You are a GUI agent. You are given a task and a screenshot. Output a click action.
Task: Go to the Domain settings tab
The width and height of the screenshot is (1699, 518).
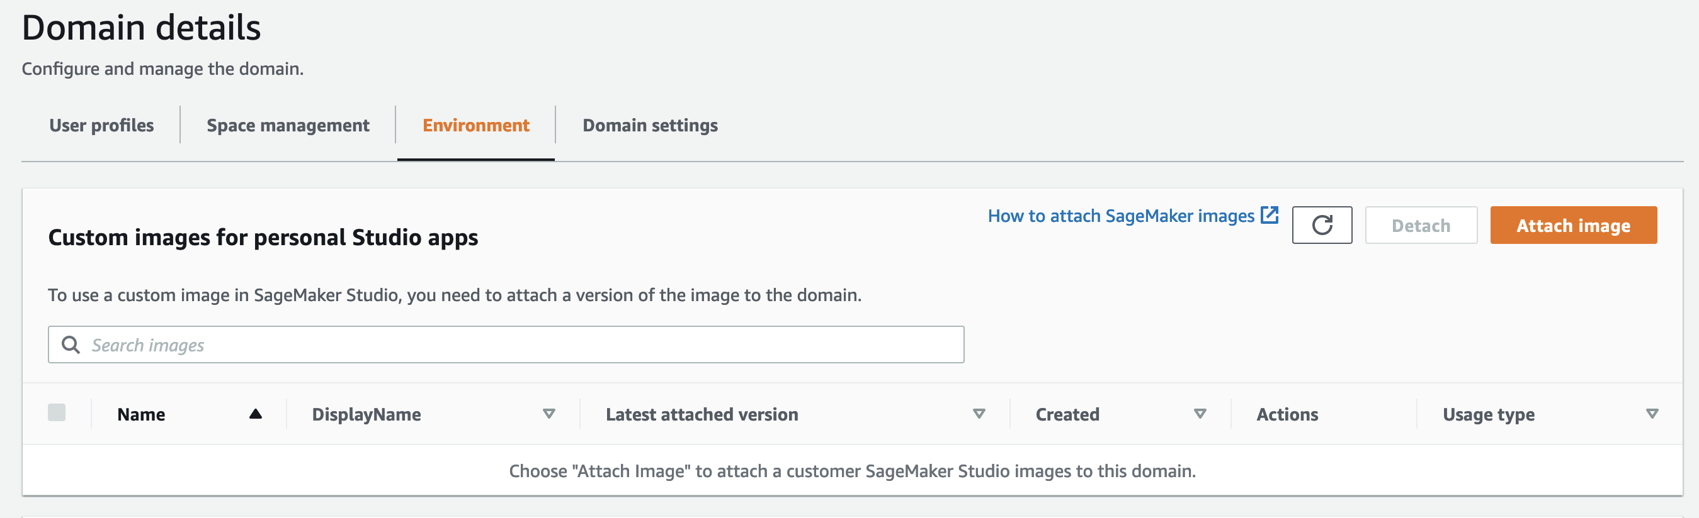[650, 125]
